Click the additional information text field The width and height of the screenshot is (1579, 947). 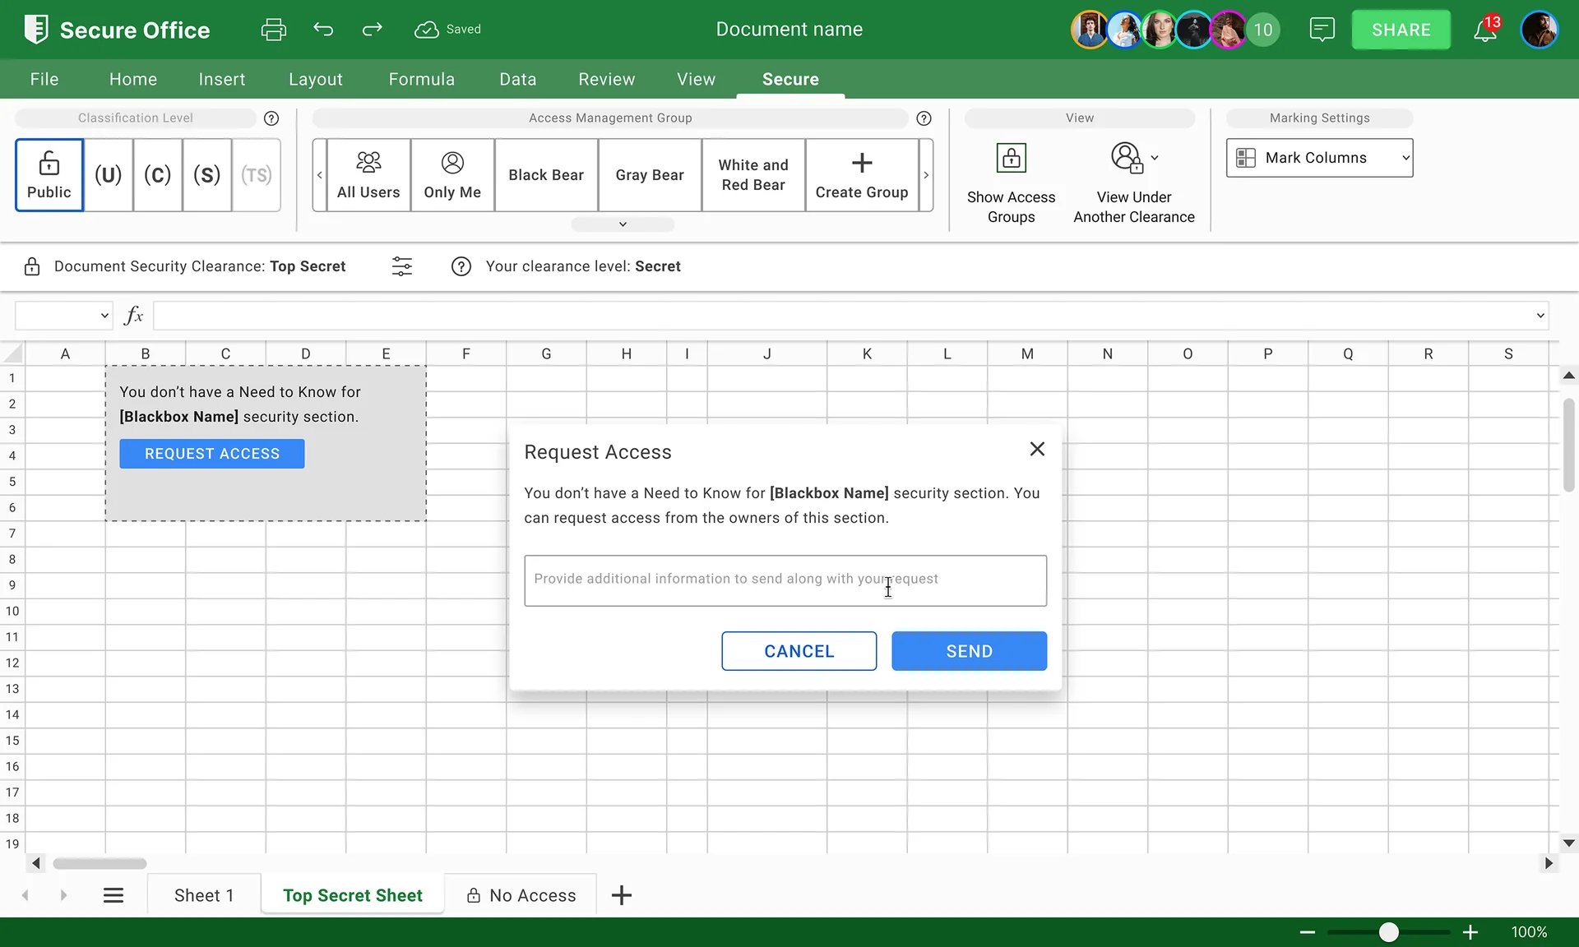coord(785,580)
